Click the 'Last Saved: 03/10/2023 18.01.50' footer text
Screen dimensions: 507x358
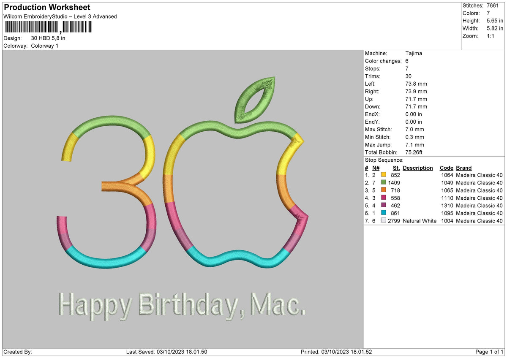click(x=166, y=352)
